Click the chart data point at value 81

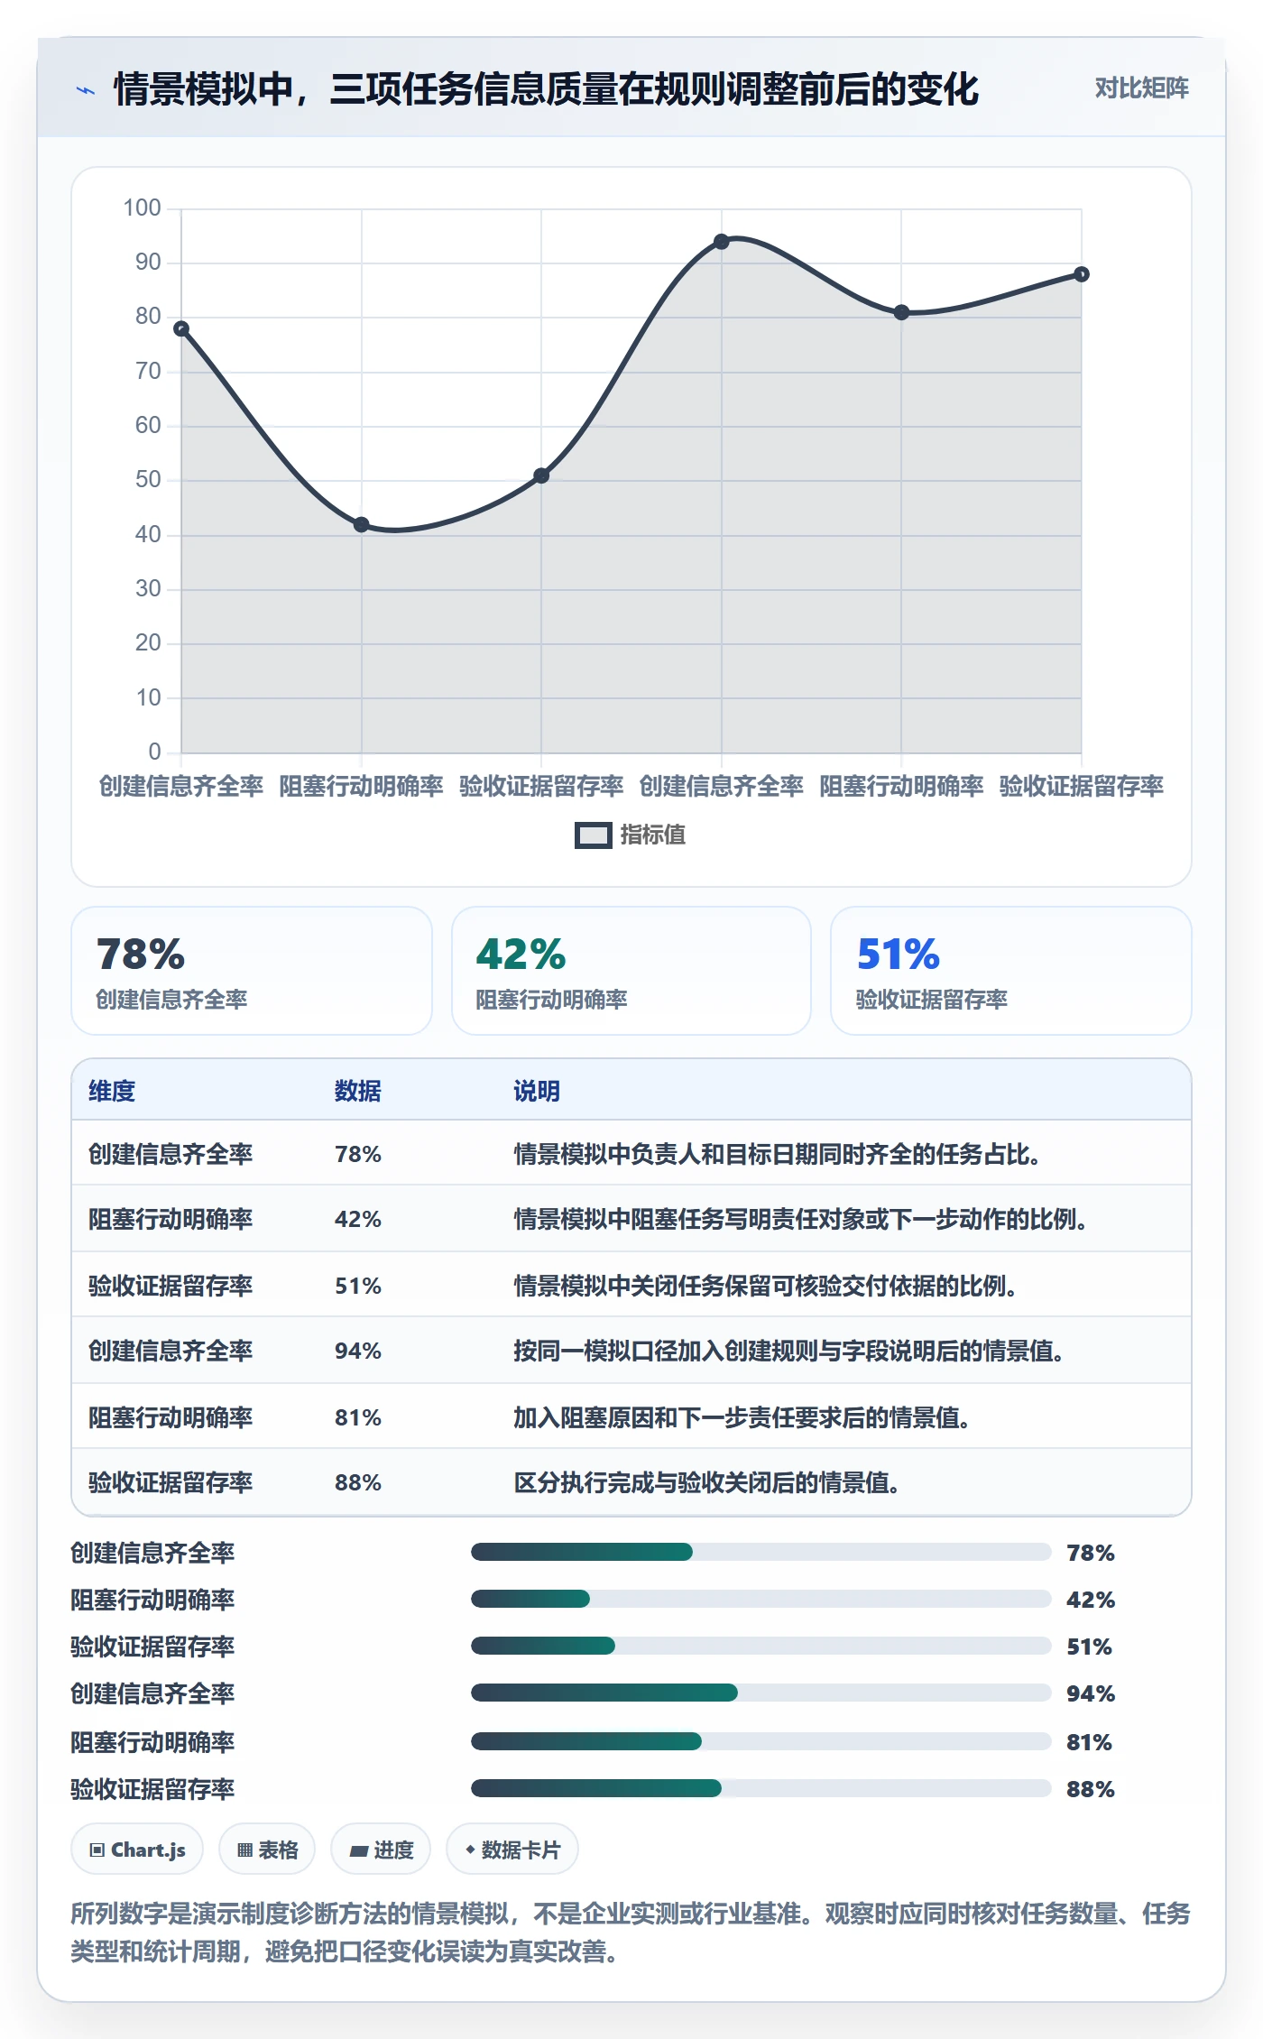point(901,312)
